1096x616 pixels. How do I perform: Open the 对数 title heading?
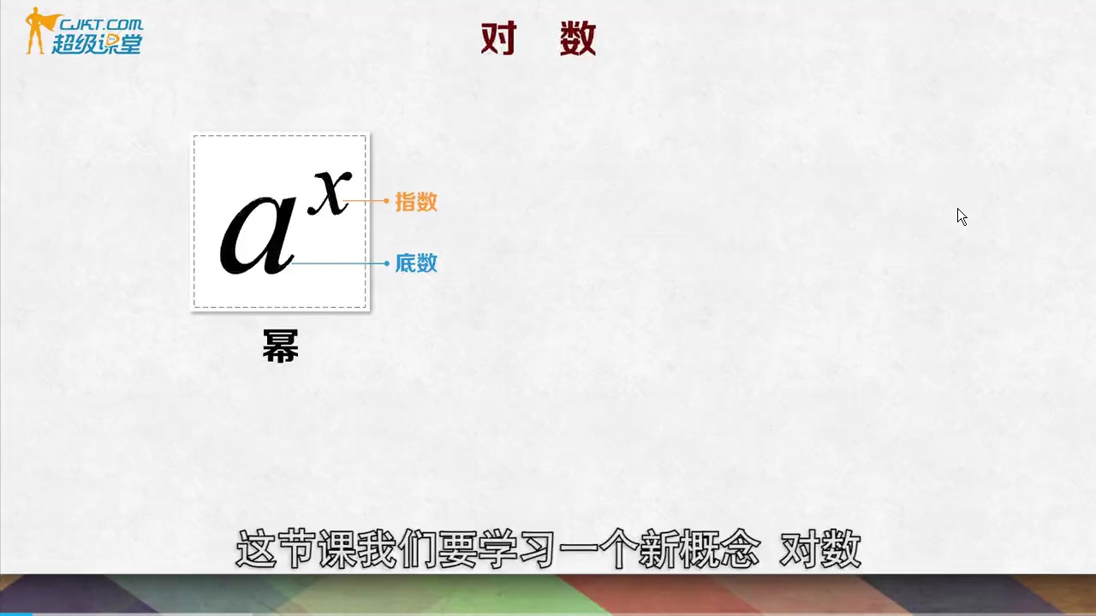point(538,38)
